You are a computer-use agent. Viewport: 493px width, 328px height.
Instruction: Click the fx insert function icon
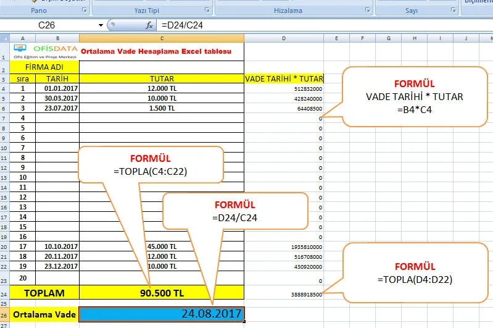pyautogui.click(x=149, y=25)
